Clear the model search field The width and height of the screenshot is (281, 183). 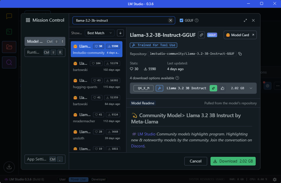coord(171,21)
